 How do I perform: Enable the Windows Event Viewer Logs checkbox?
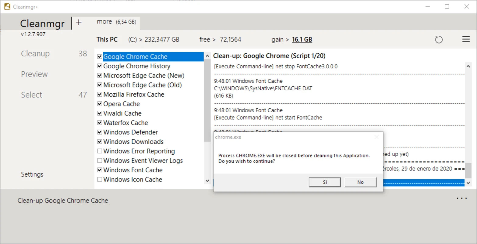pos(100,161)
